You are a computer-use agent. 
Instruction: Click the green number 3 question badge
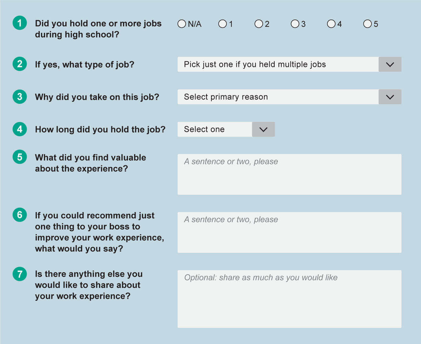point(20,96)
